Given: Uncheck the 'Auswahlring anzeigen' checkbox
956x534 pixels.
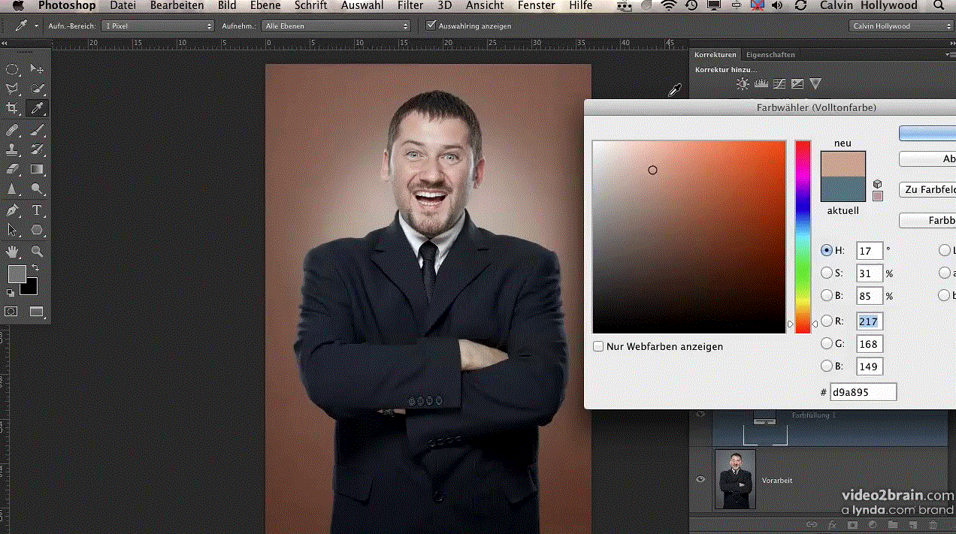Looking at the screenshot, I should (431, 26).
